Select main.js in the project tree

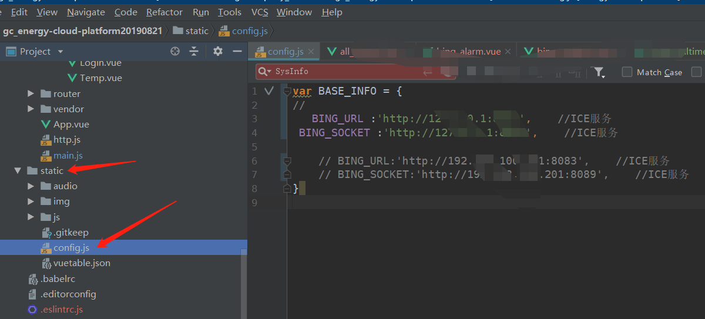(68, 155)
